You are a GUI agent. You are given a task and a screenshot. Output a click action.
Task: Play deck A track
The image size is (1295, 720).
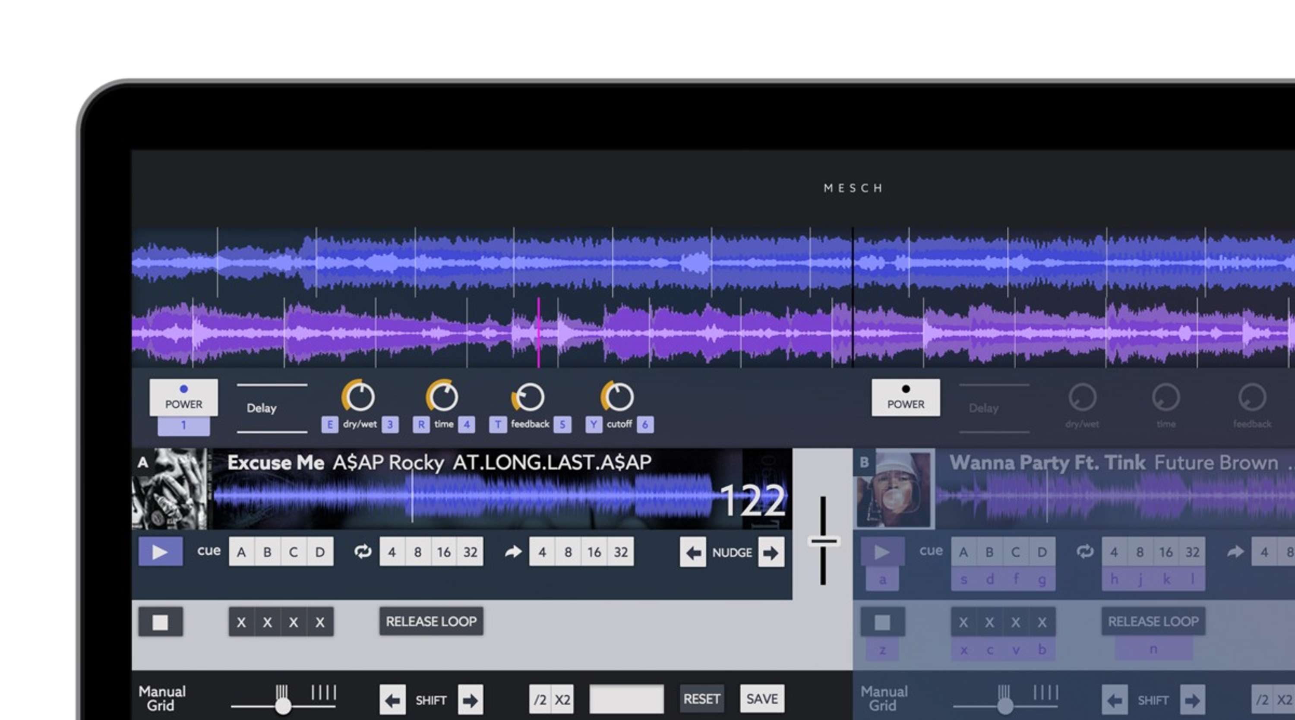161,552
